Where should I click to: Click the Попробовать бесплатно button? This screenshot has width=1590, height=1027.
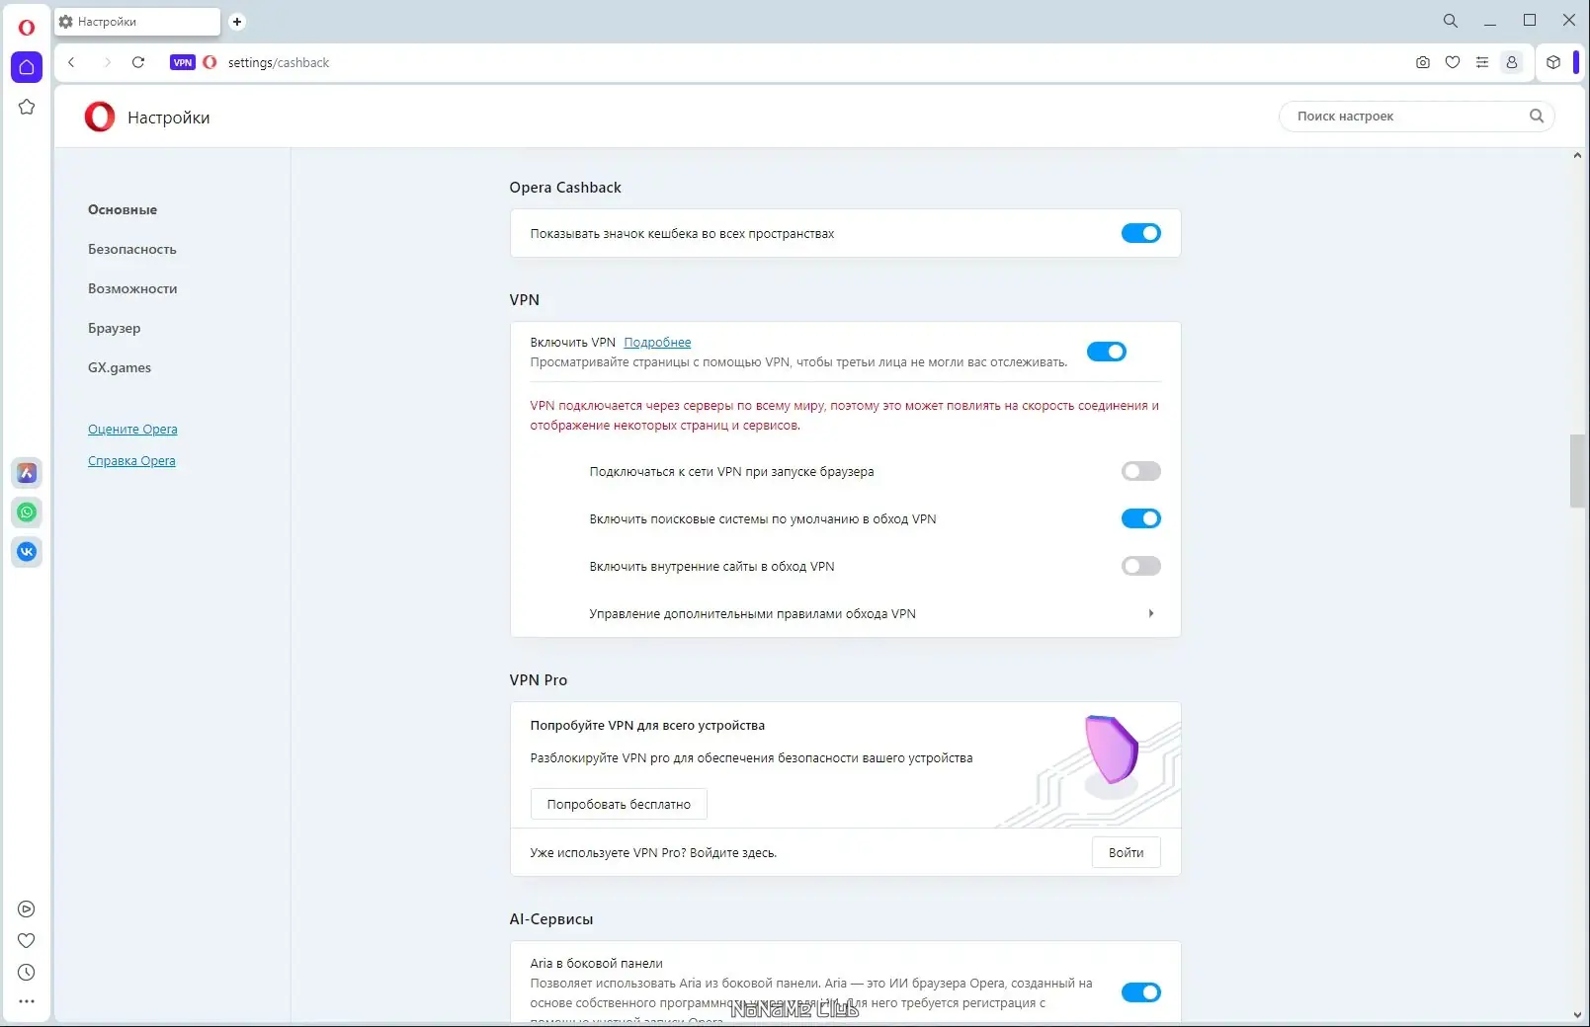coord(619,804)
